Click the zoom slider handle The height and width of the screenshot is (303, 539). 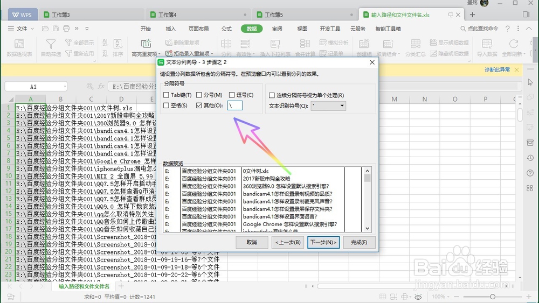pos(492,297)
